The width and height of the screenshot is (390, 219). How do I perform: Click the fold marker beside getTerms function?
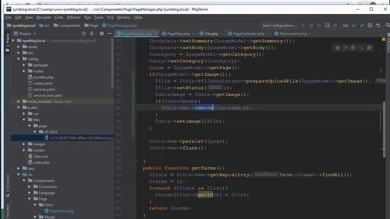(134, 168)
